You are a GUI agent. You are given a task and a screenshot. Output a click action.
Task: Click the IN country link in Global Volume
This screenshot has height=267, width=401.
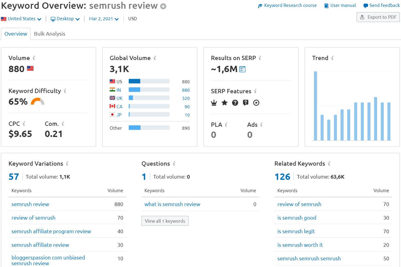pyautogui.click(x=119, y=90)
